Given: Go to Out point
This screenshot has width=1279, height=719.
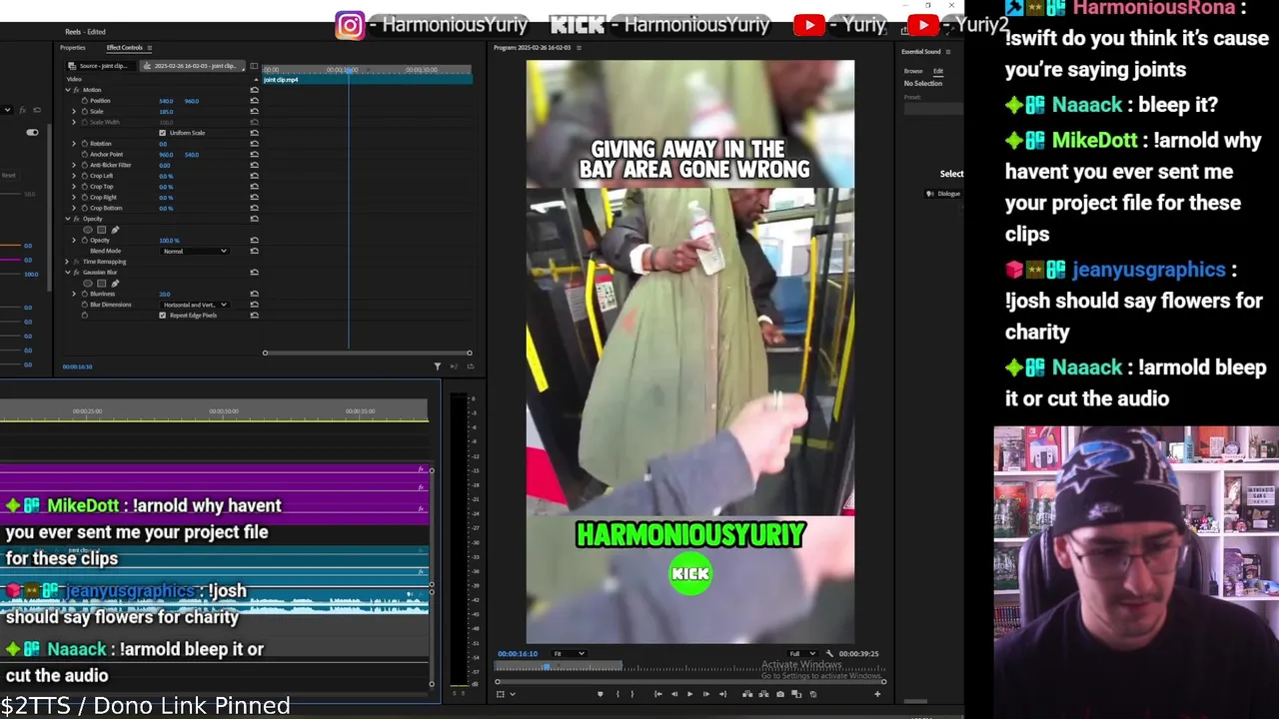Looking at the screenshot, I should click(x=722, y=694).
